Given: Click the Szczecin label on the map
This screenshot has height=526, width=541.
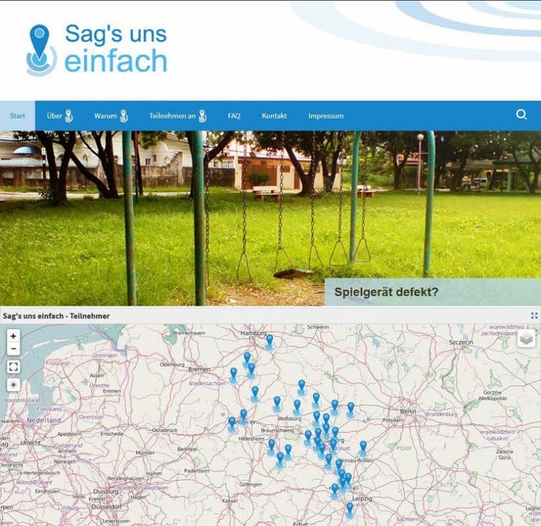Looking at the screenshot, I should 461,343.
